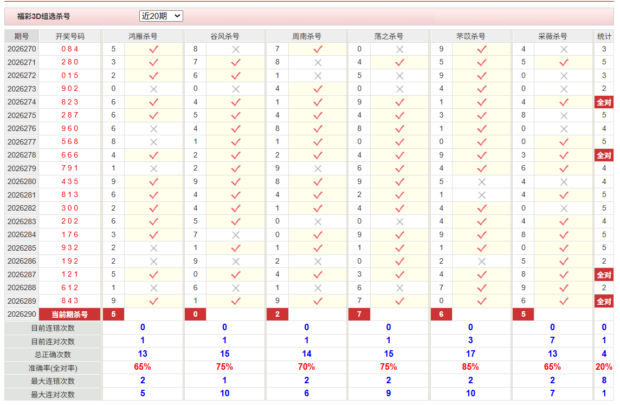Click the 周南杀号 cross mark in row 2026271
Image resolution: width=620 pixels, height=406 pixels.
click(x=318, y=62)
